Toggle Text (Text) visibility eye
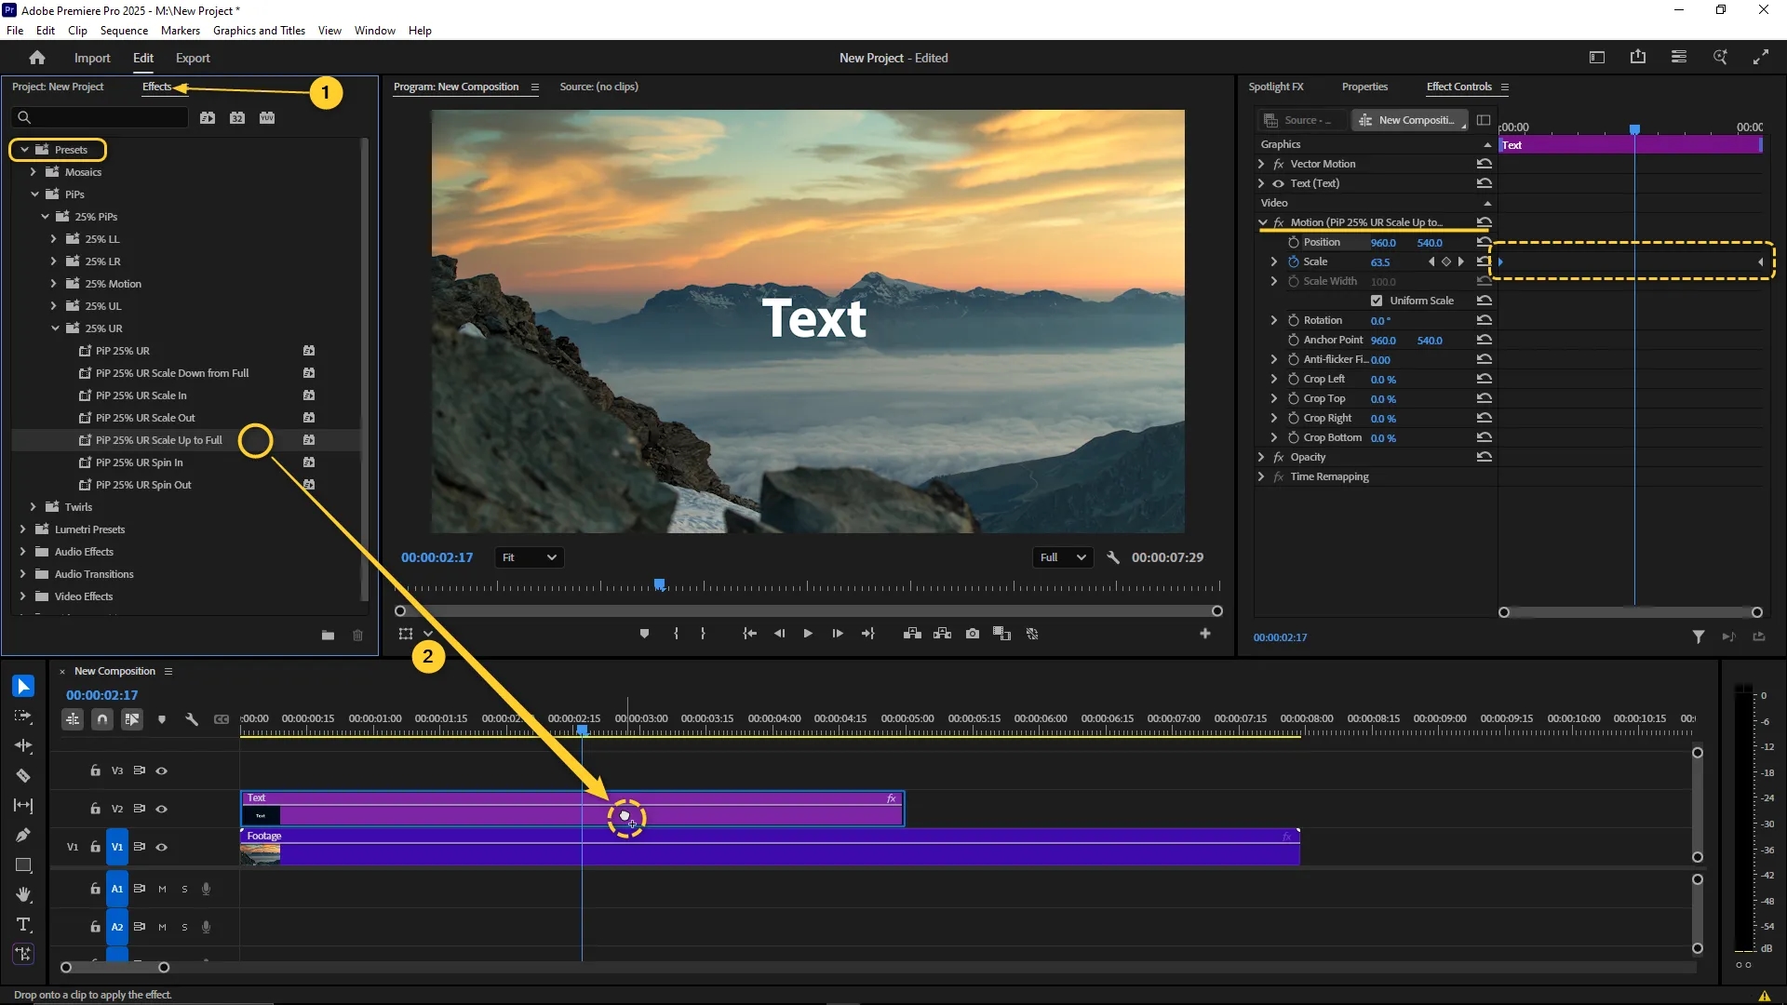This screenshot has height=1005, width=1787. [1278, 183]
